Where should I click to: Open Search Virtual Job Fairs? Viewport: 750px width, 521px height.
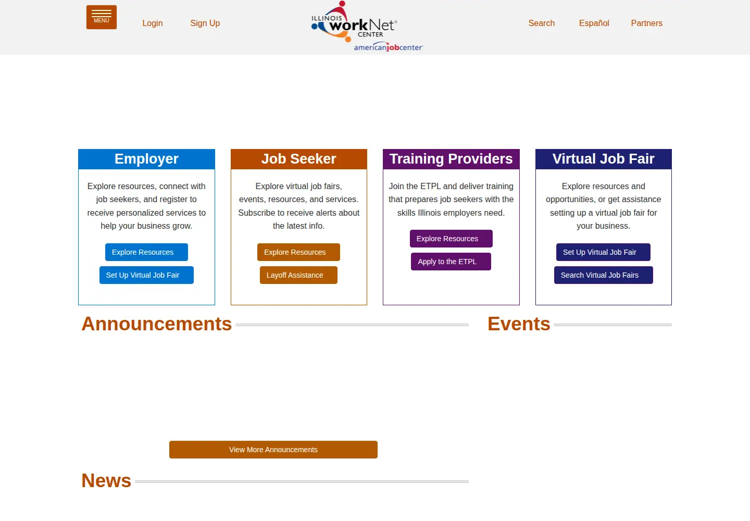click(603, 275)
